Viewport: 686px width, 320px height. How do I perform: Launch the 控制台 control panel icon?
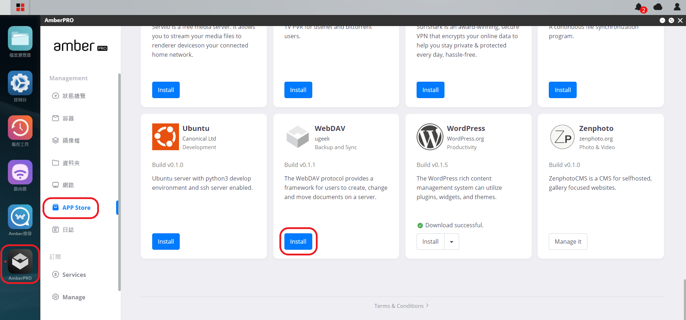point(20,83)
